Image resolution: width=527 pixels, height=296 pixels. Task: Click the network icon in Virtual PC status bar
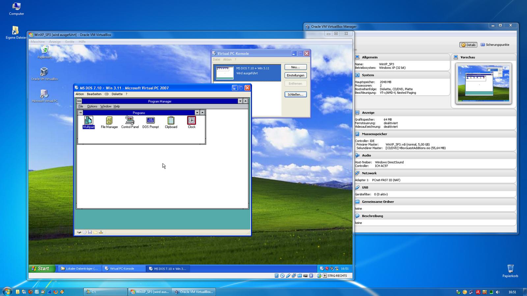(x=101, y=232)
